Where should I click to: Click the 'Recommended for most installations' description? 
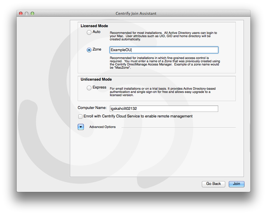point(163,36)
